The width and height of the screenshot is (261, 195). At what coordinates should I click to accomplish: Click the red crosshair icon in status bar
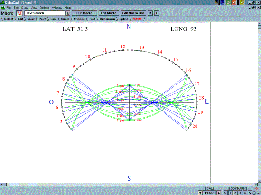(257, 188)
